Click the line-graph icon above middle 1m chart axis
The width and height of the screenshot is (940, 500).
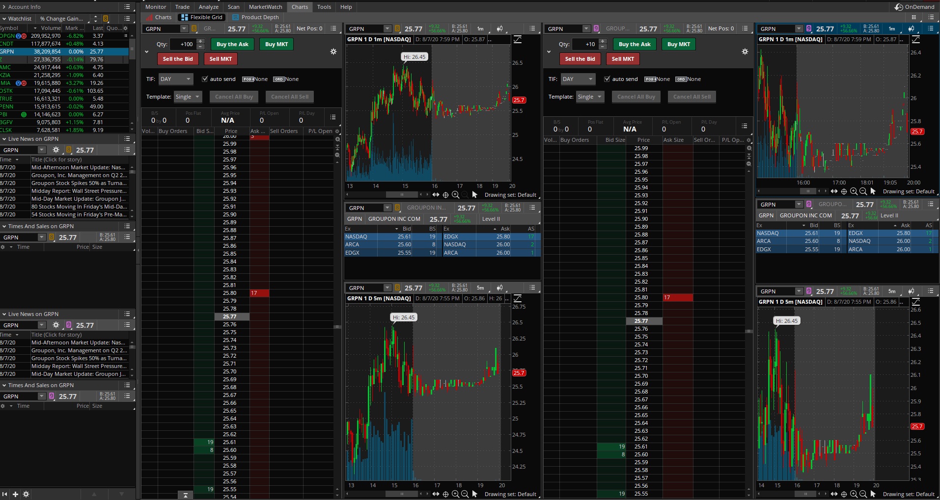[518, 39]
